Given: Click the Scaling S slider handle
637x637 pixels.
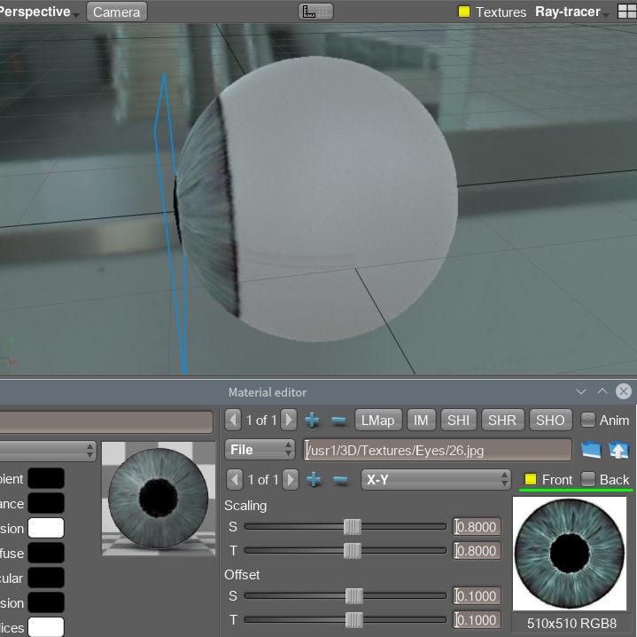Looking at the screenshot, I should click(352, 526).
